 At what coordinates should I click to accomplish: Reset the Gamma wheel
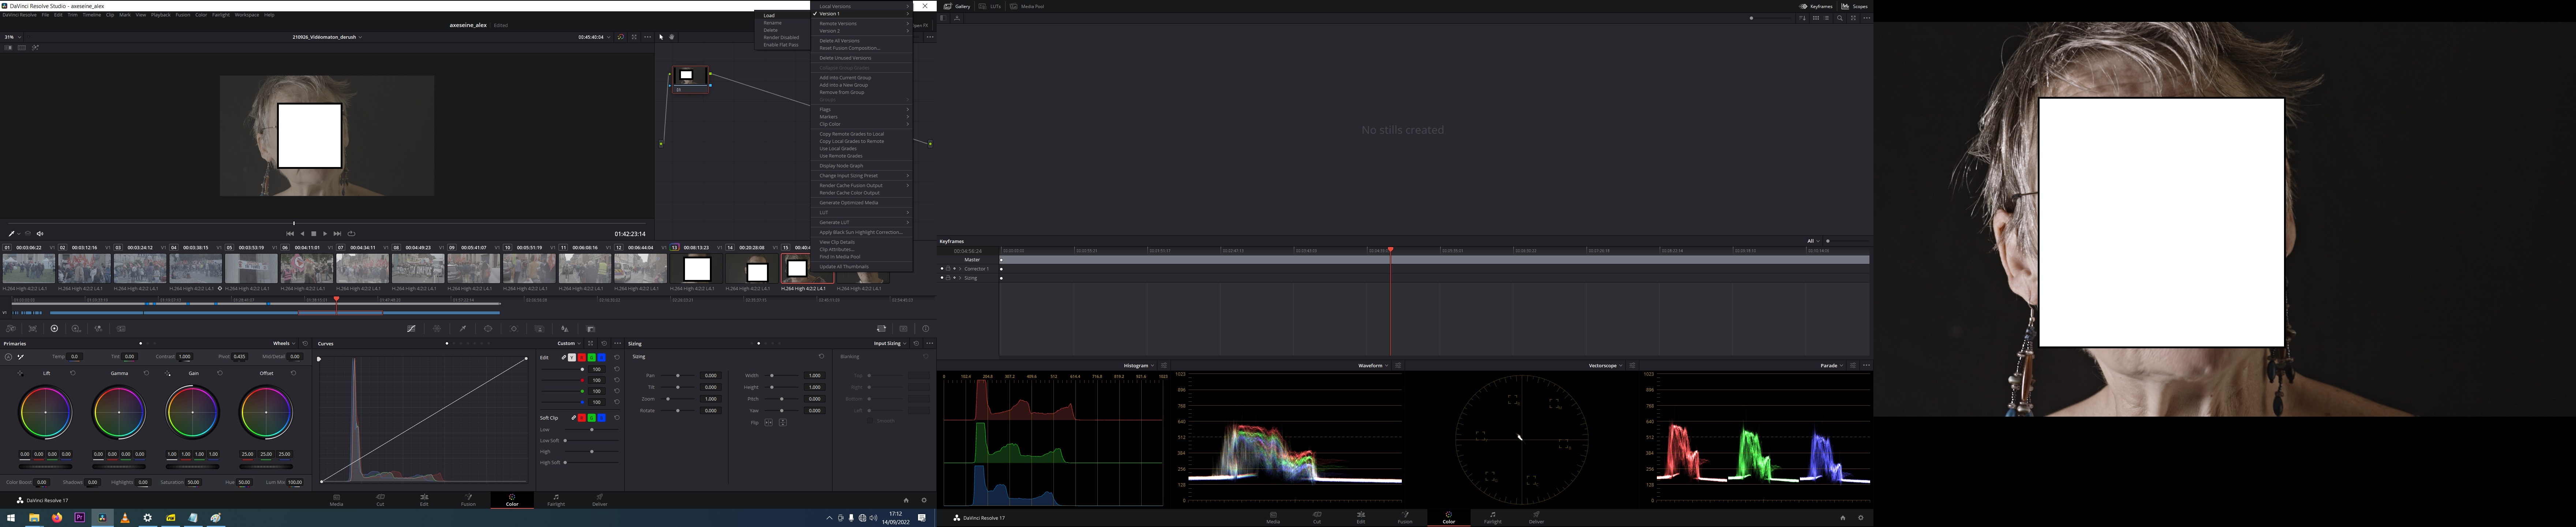click(x=146, y=373)
